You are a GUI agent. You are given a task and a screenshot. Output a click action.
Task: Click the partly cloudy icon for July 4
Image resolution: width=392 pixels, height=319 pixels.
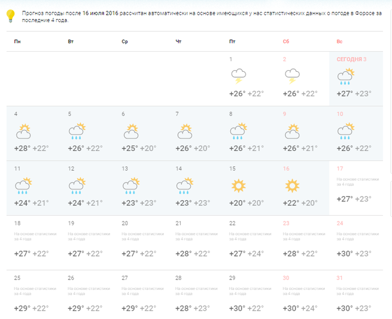23,131
